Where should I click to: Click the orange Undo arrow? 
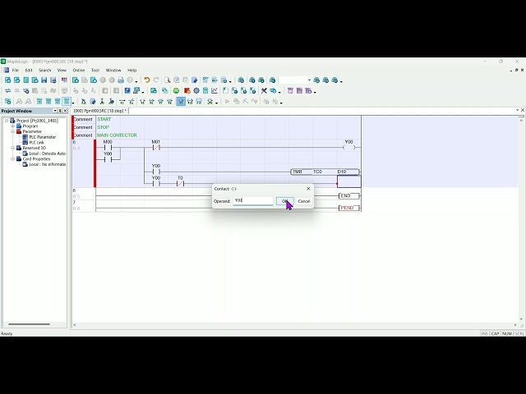146,80
